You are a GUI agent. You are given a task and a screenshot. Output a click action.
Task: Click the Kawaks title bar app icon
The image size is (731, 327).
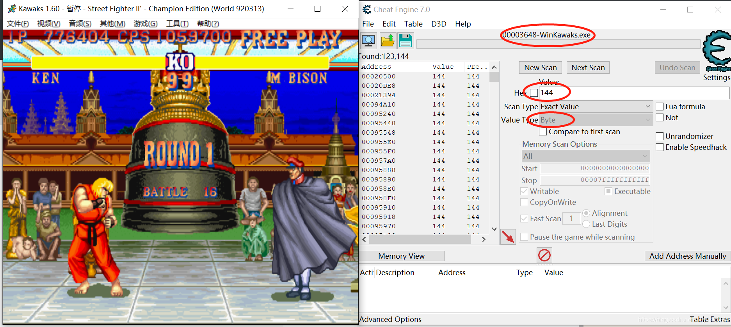coord(12,9)
